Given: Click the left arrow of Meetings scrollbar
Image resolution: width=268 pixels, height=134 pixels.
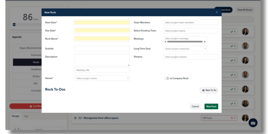Looking at the screenshot, I should pos(165,42).
